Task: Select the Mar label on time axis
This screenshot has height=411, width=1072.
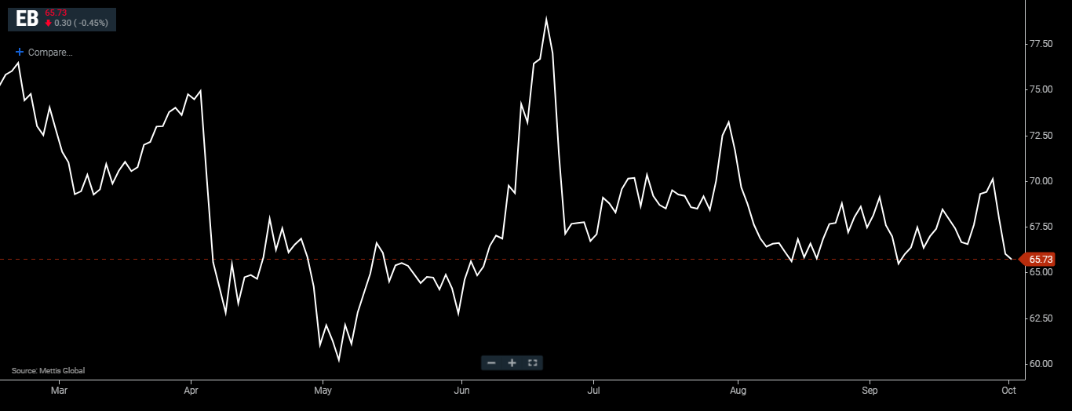Action: (59, 390)
